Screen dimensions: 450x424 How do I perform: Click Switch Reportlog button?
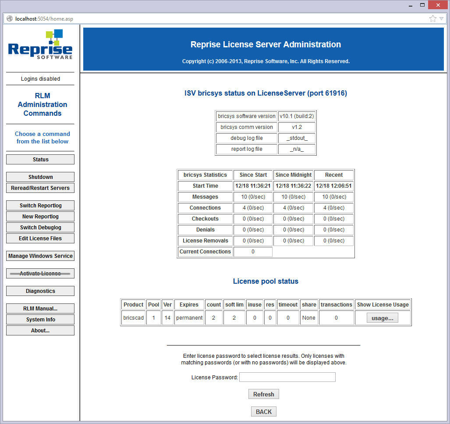[40, 206]
